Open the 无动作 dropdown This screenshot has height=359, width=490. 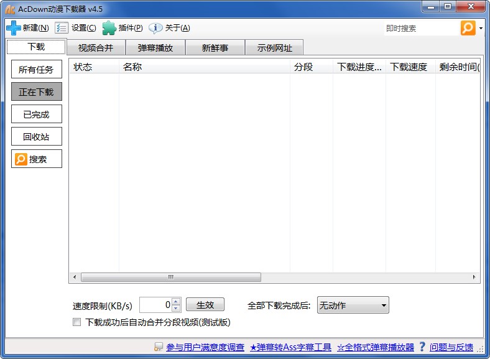pos(353,305)
